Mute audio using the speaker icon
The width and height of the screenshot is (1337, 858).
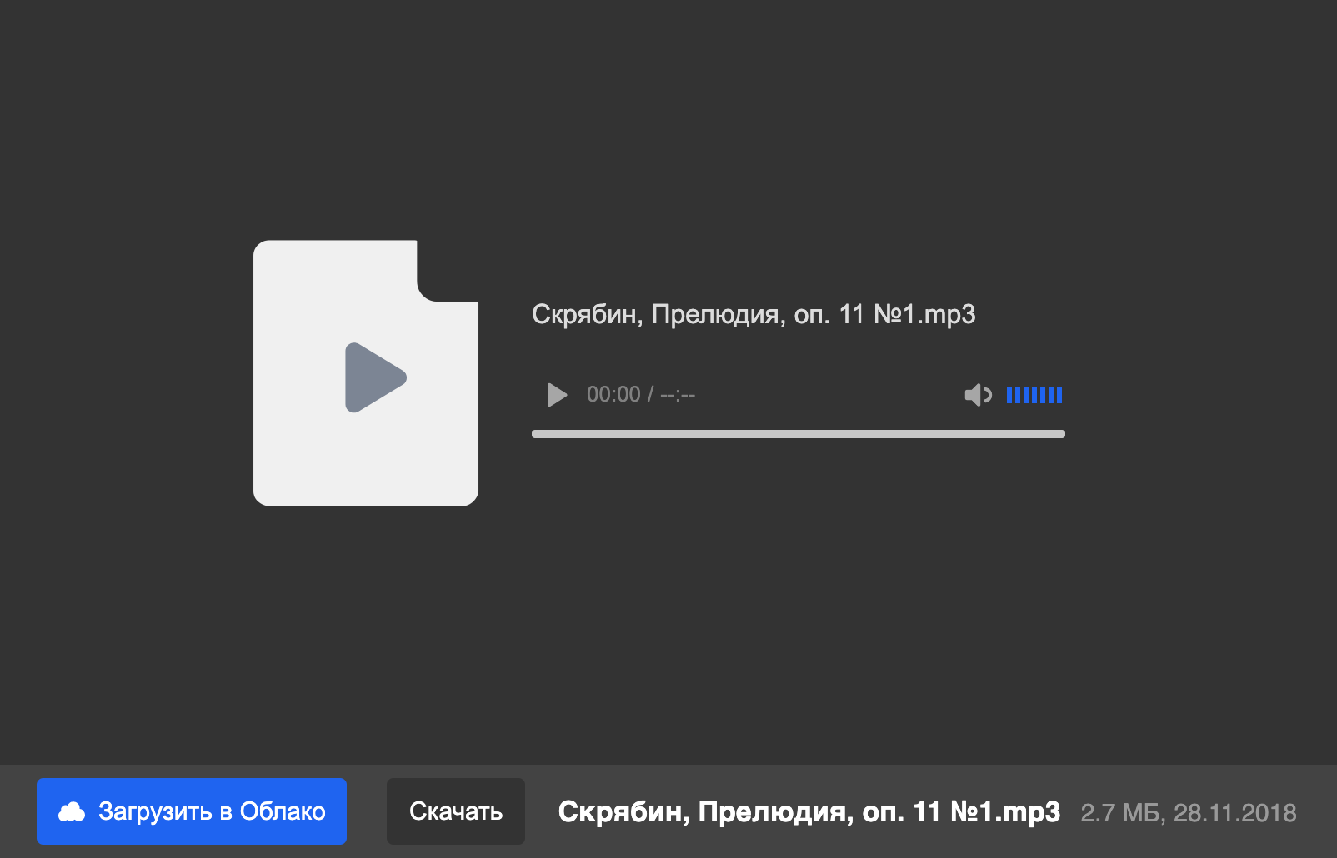[x=979, y=395]
